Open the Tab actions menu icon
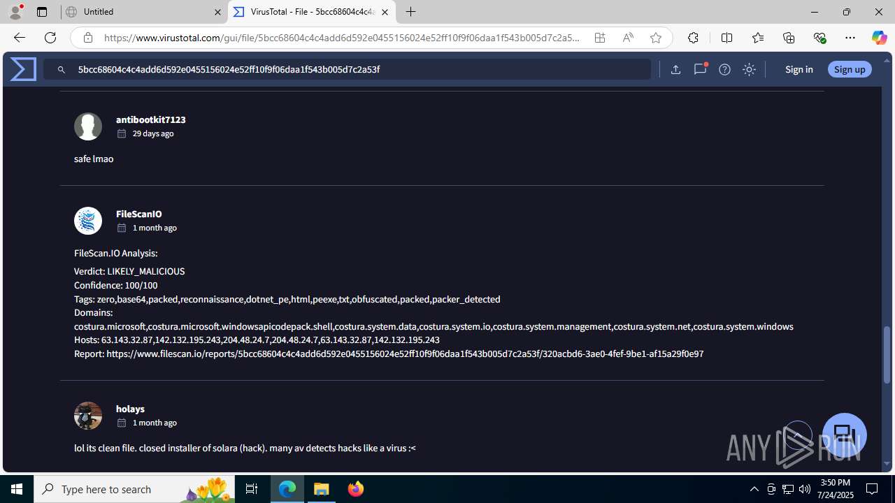Image resolution: width=895 pixels, height=503 pixels. [x=42, y=12]
